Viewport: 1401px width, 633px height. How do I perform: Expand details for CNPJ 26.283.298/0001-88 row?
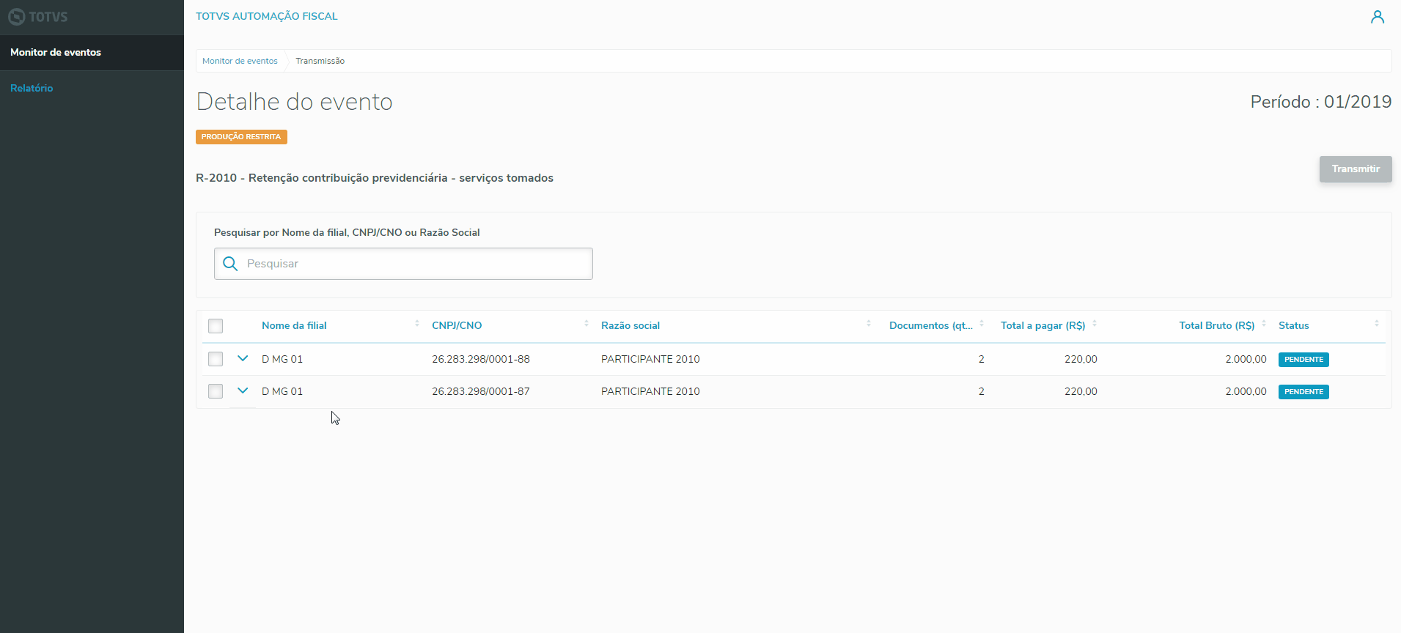coord(243,358)
